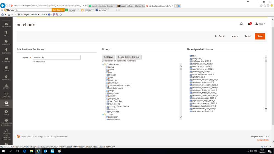Open the System sidebar menu
The height and width of the screenshot is (154, 274).
[x=6, y=113]
